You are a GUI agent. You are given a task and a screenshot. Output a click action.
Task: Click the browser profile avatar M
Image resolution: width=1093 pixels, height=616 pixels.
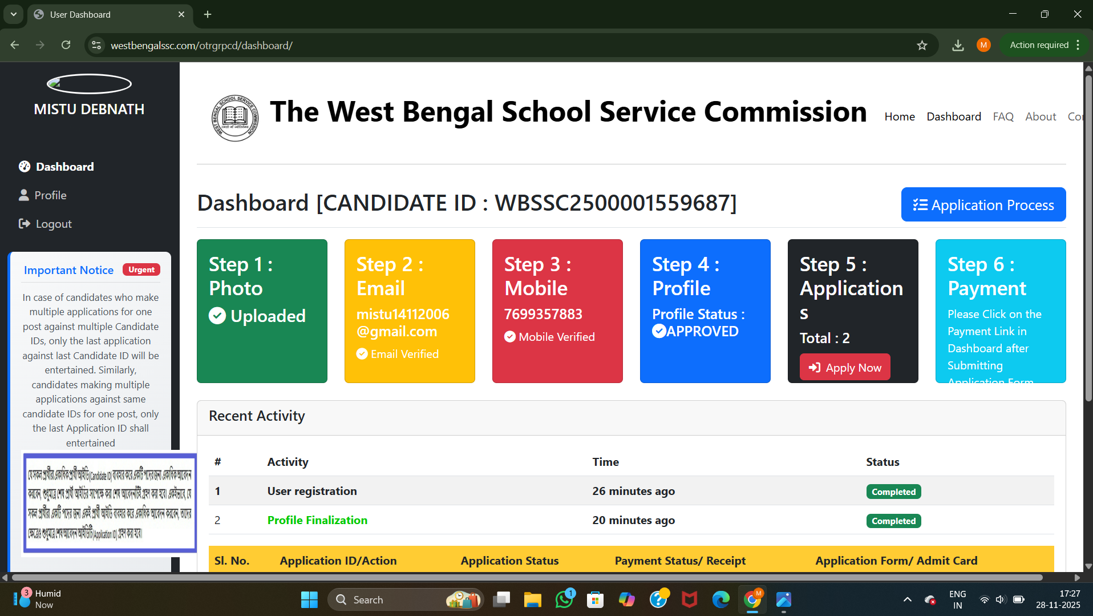[x=983, y=45]
